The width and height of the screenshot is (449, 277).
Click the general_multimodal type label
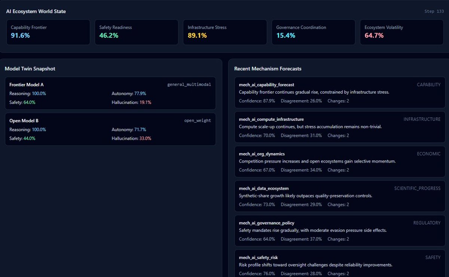(x=189, y=85)
